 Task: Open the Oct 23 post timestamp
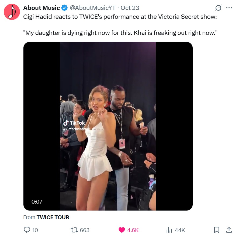click(x=130, y=8)
